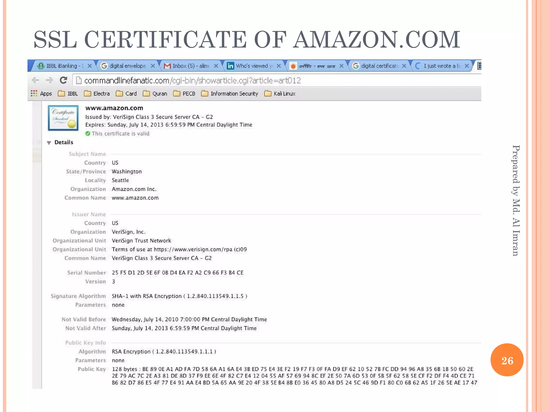Click the slide number 26 badge
The image size is (550, 412).
click(x=507, y=360)
